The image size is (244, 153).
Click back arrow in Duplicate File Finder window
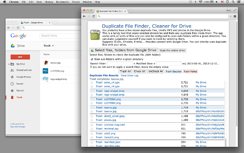point(84,16)
